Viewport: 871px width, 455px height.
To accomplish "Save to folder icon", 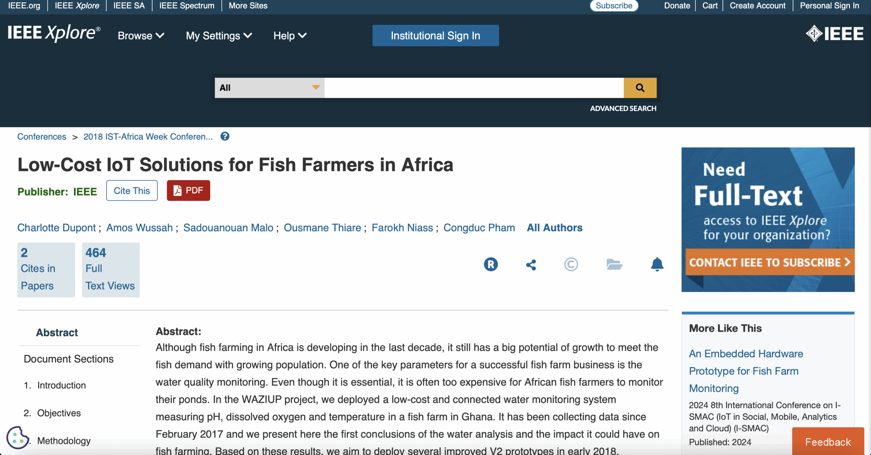I will 614,264.
